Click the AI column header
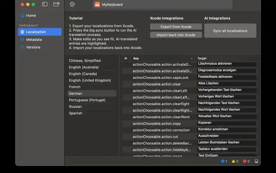 126,58
